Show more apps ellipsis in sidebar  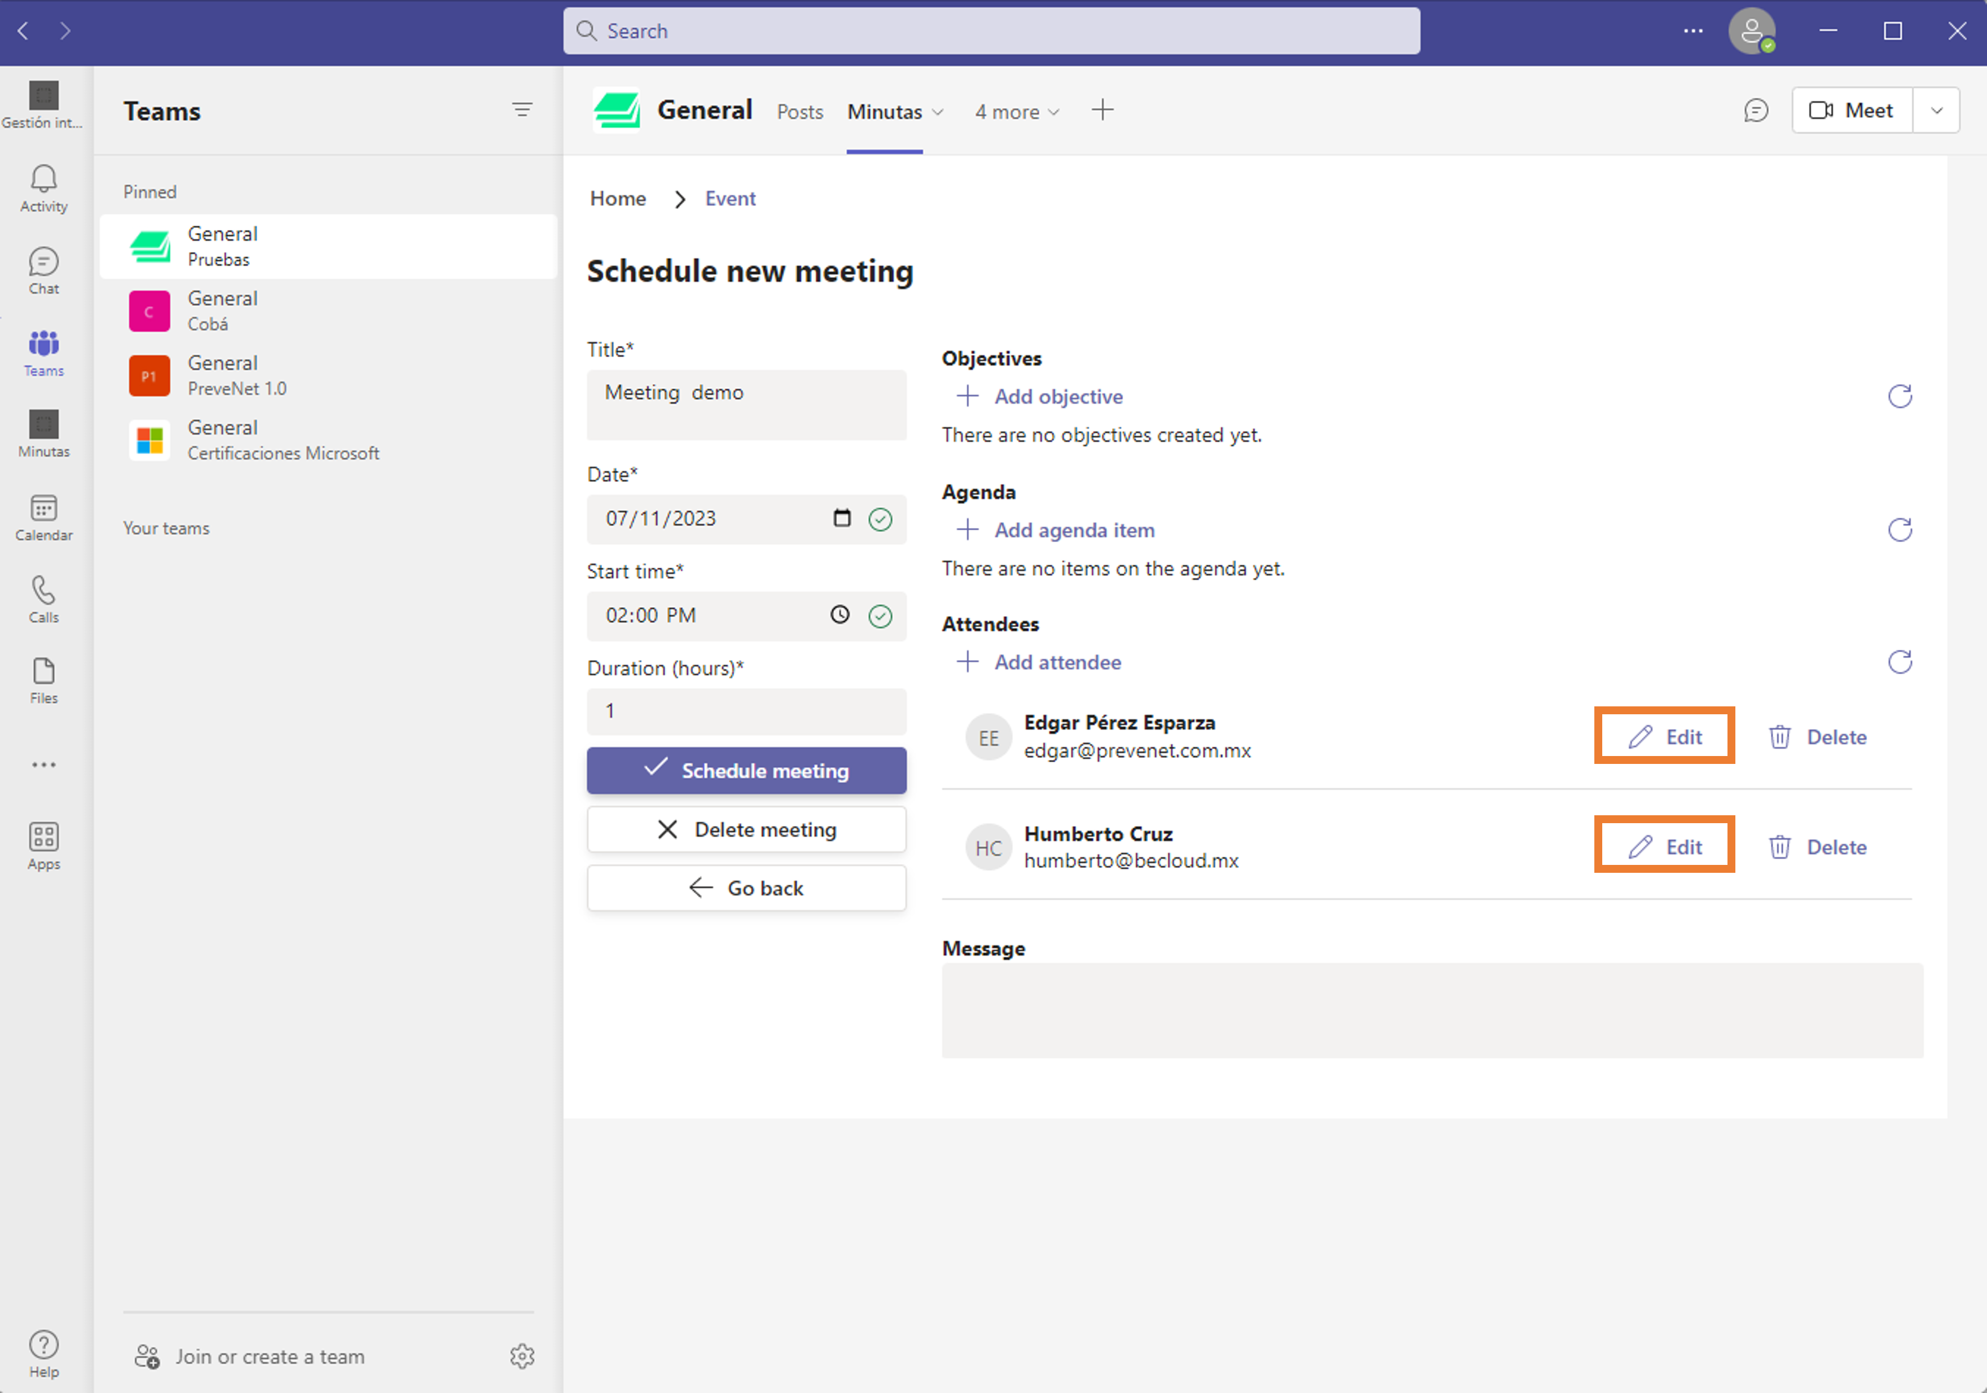coord(43,765)
